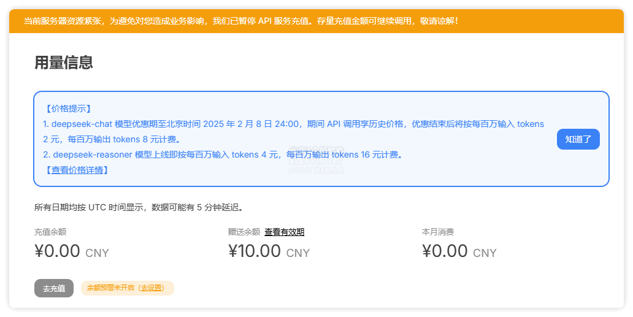
Task: Click the 赠送余额 label
Action: tap(244, 232)
